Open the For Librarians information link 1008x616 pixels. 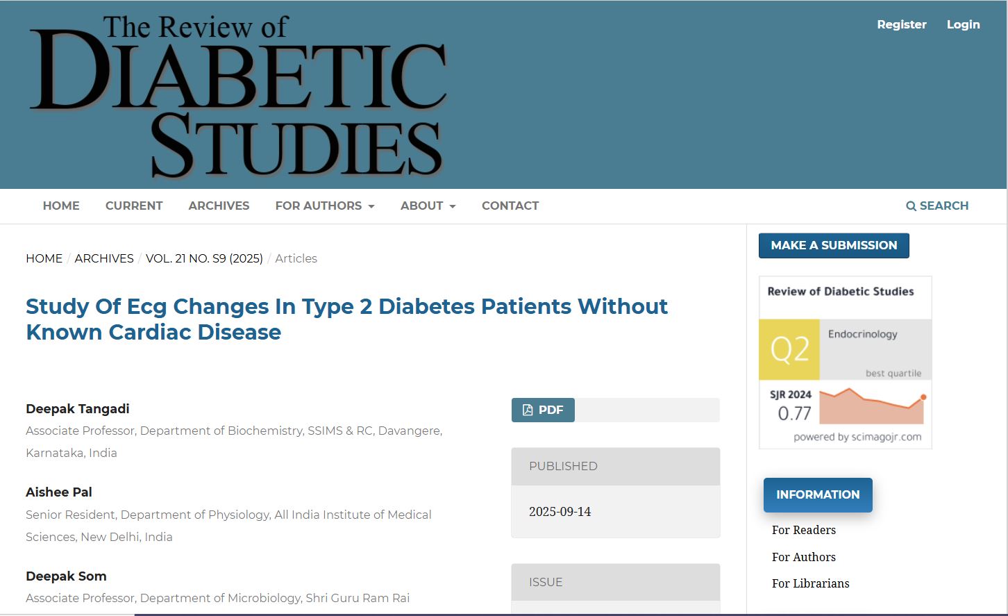(x=810, y=583)
